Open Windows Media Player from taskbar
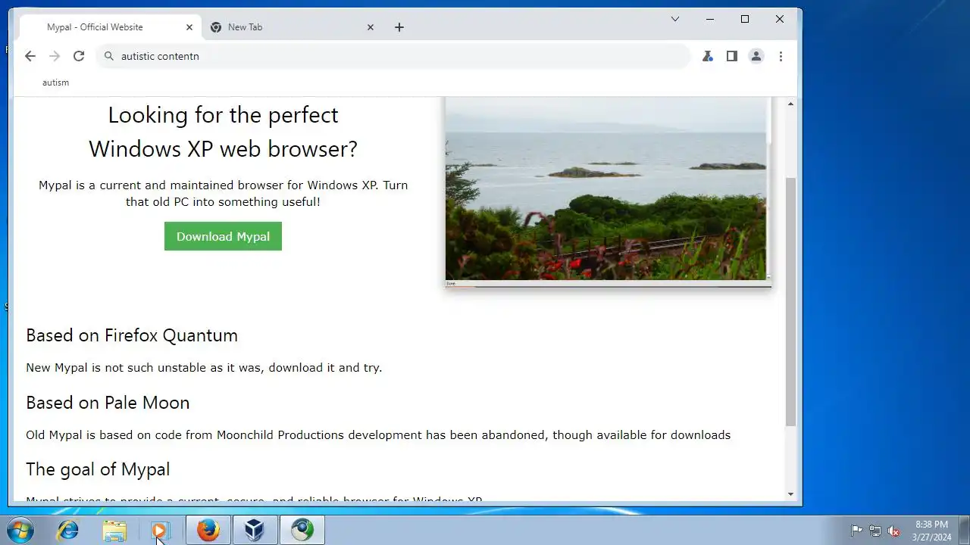 pos(160,530)
